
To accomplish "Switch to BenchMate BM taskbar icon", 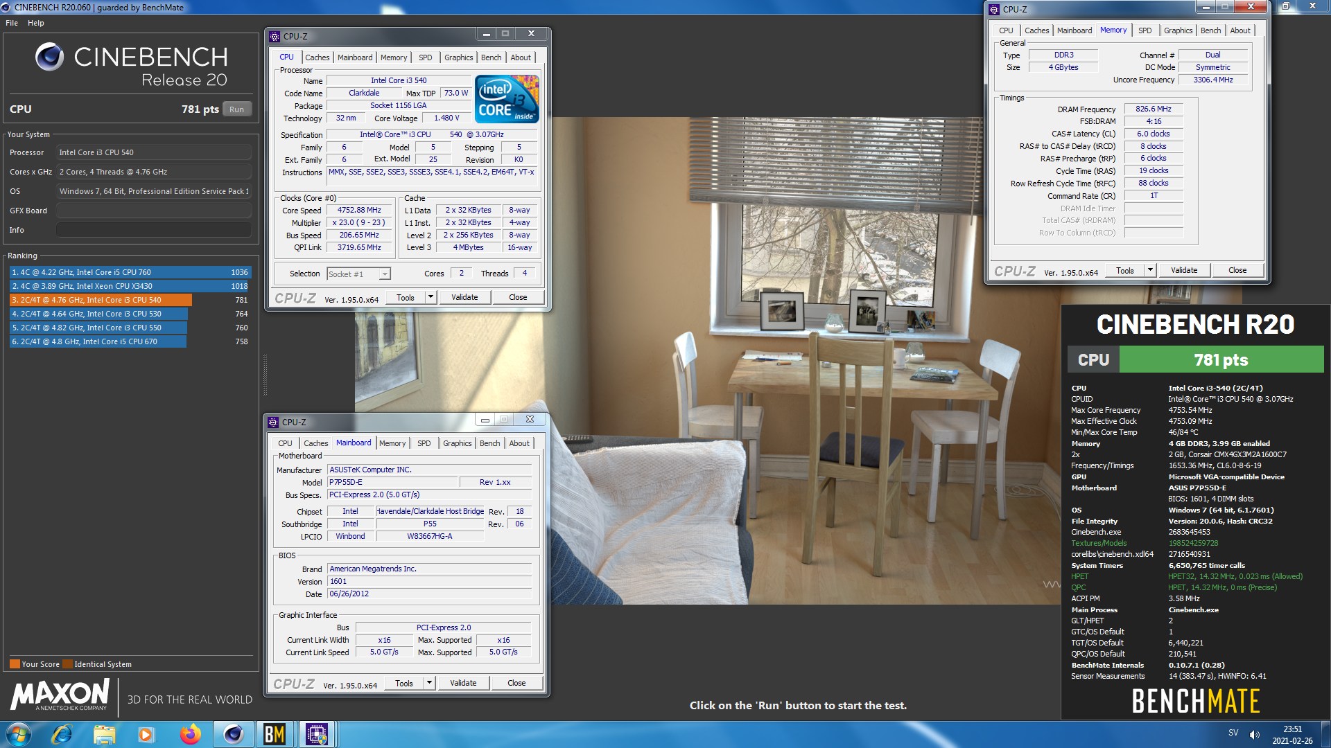I will (275, 734).
